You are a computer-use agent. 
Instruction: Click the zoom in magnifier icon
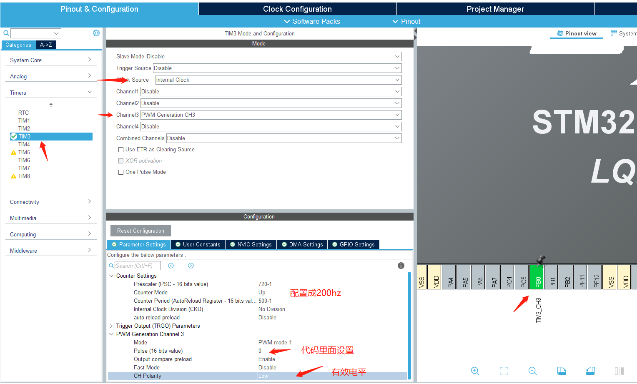click(475, 371)
